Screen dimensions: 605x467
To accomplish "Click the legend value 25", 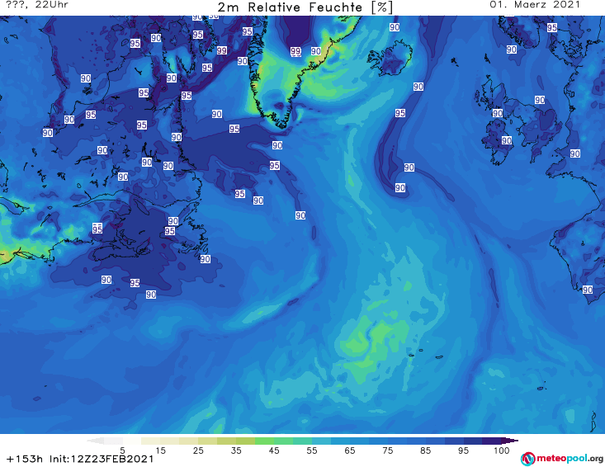I will click(x=198, y=450).
